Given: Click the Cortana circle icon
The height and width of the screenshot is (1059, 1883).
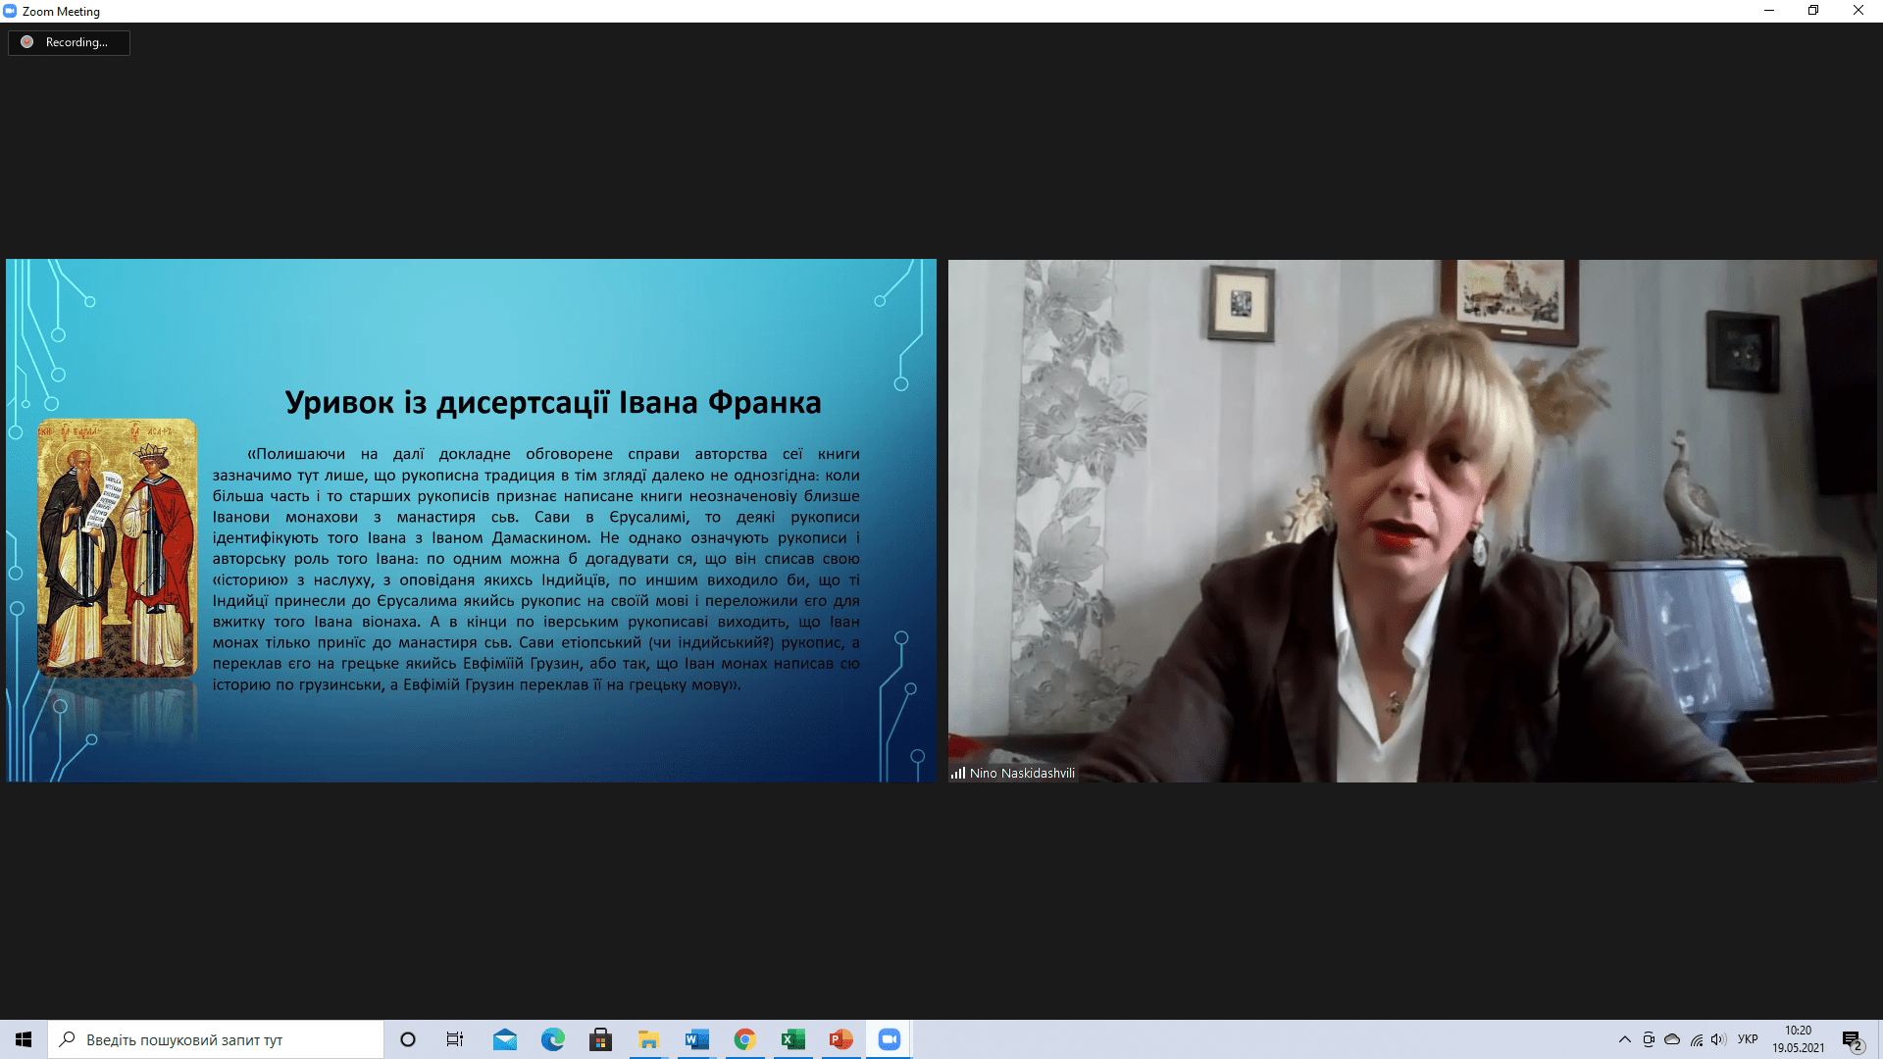Looking at the screenshot, I should coord(408,1039).
